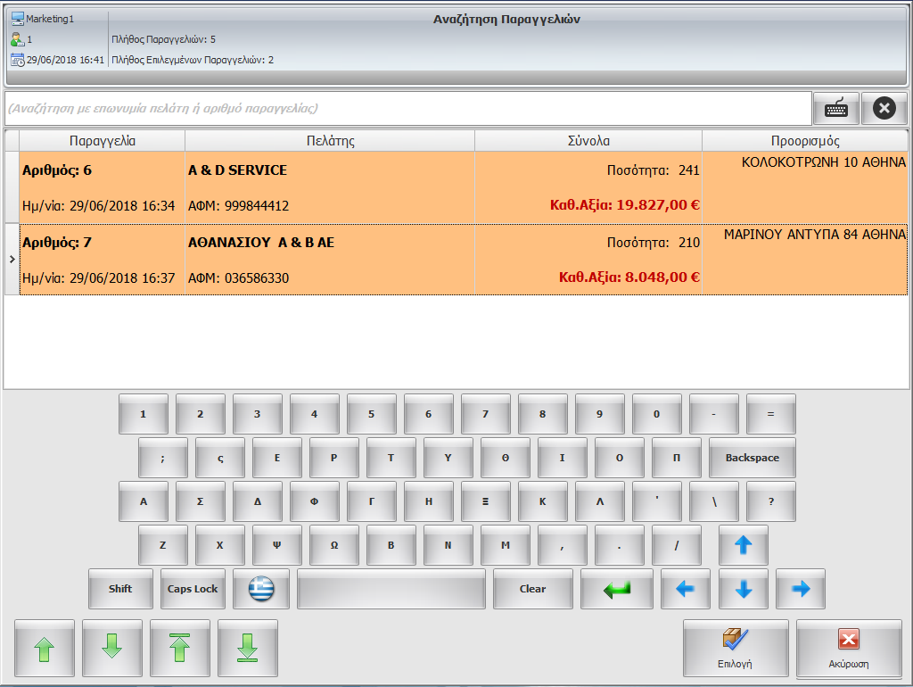Sort by the Προορισμός column header
Image resolution: width=913 pixels, height=687 pixels.
[805, 141]
